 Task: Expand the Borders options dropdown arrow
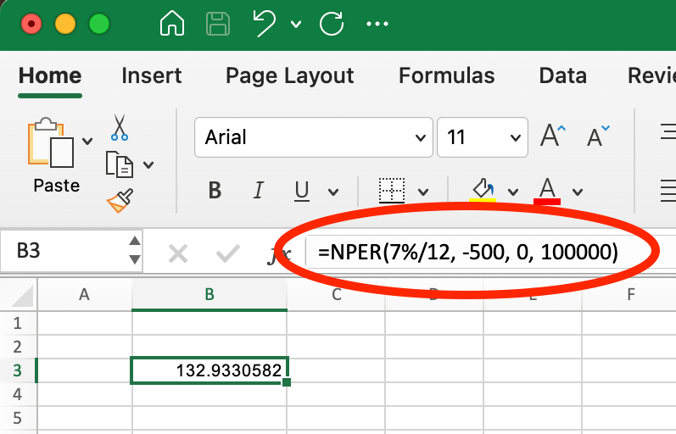[423, 192]
